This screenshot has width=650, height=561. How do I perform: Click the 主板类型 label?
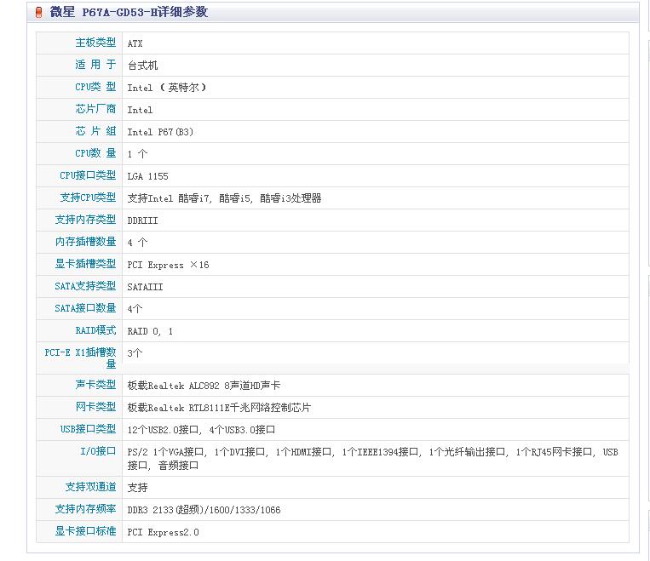[95, 43]
